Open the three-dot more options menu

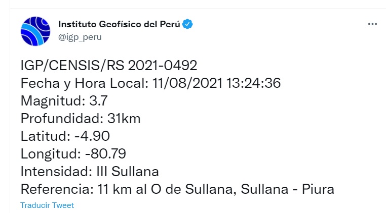[x=372, y=24]
